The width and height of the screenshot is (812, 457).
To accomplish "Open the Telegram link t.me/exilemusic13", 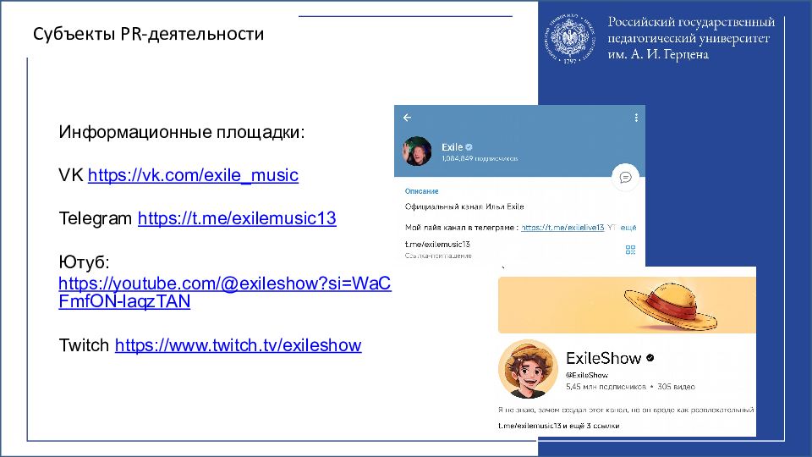I will (237, 218).
